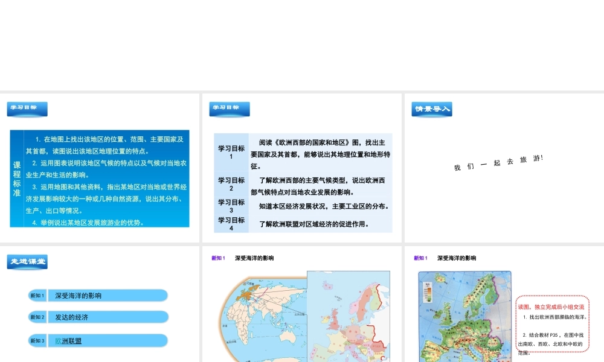Click the 情景导入 header badge
The image size is (604, 362).
tap(431, 109)
